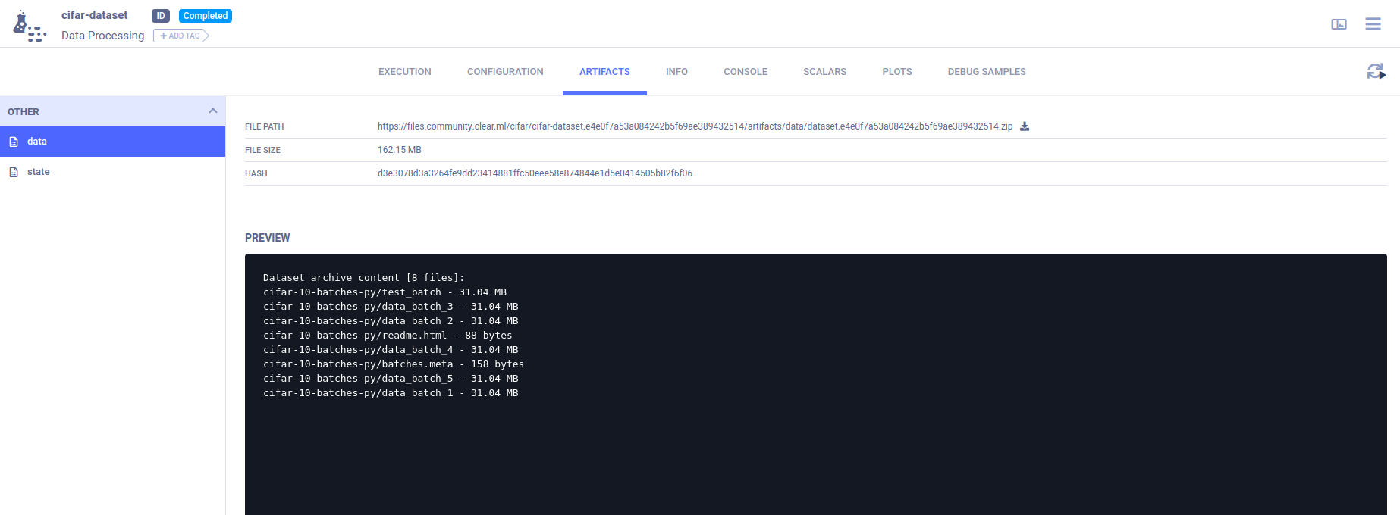Click the ClearML experiment flask icon

(28, 26)
